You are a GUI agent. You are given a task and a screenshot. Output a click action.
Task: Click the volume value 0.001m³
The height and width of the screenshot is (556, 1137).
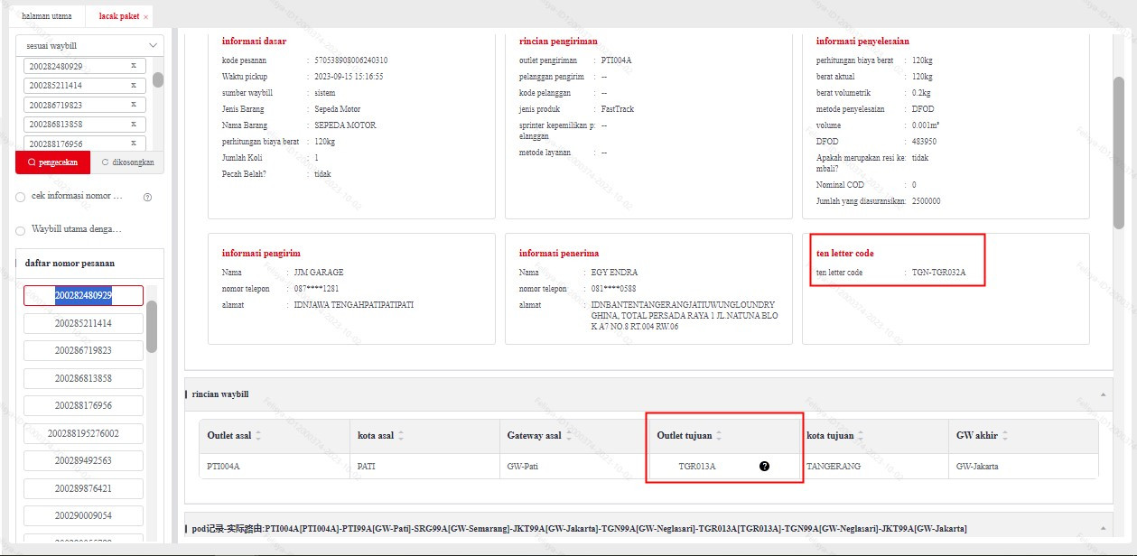click(927, 125)
